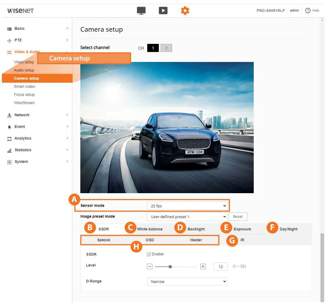Viewport: 326px width, 304px height.
Task: Open the playback view icon
Action: click(x=163, y=11)
